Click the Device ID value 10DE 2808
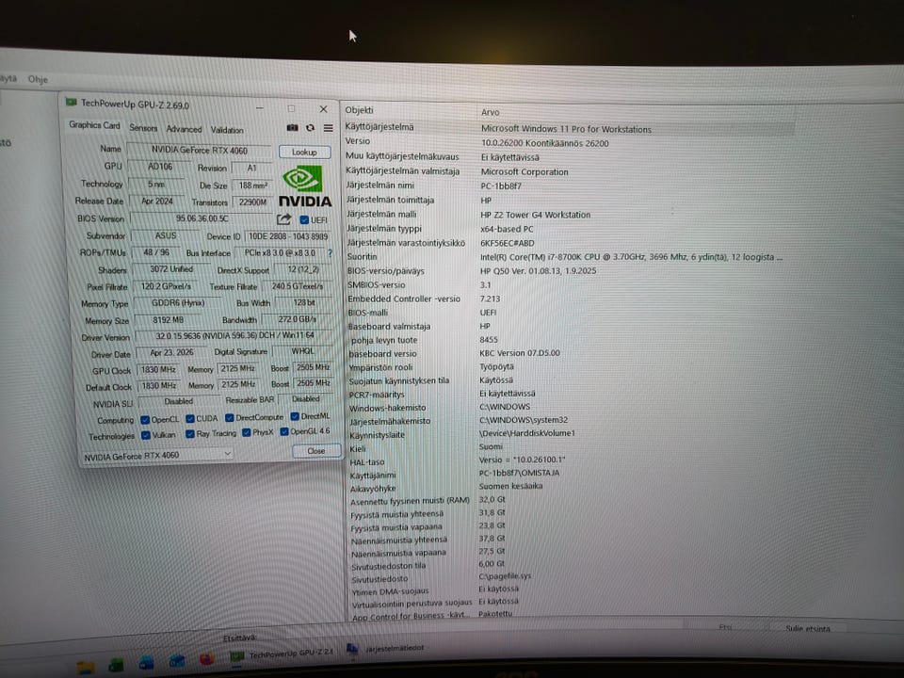 [x=288, y=236]
